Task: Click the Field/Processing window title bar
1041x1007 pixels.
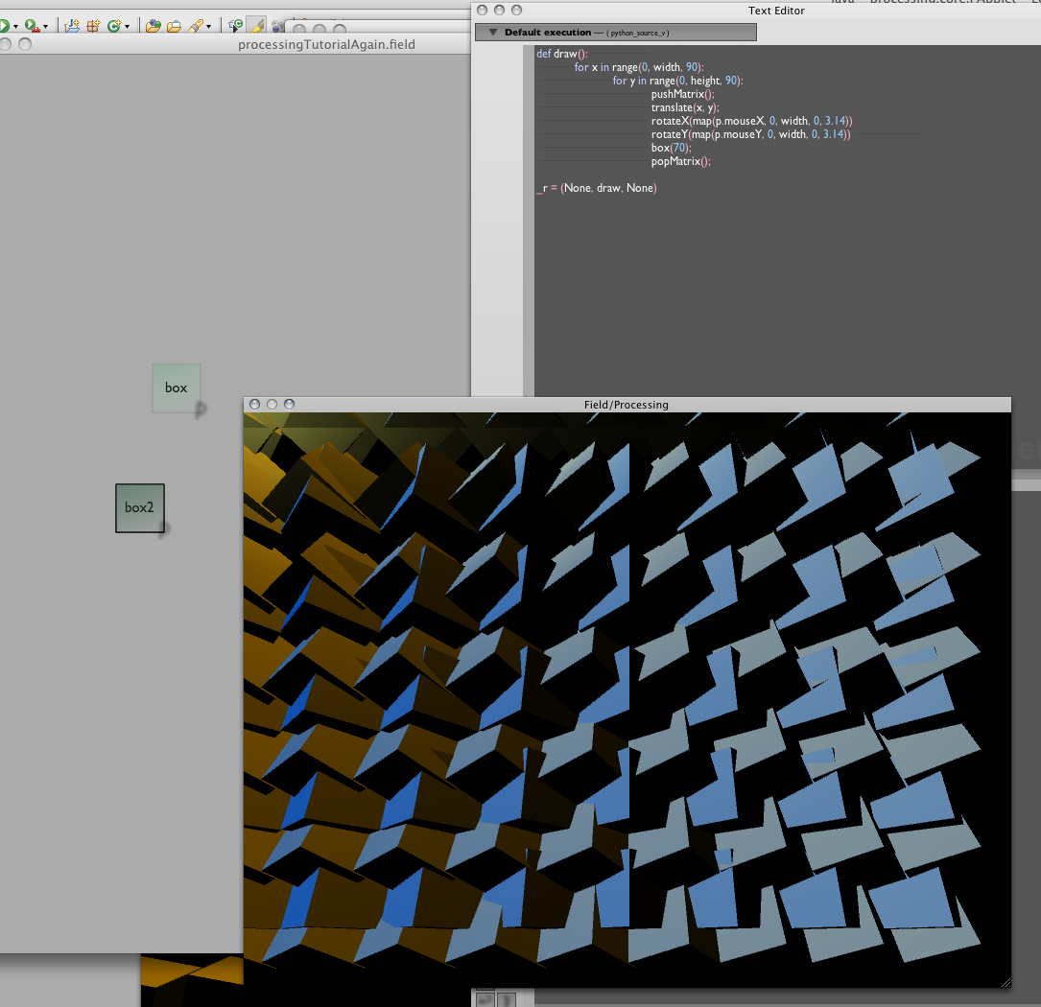Action: (x=626, y=405)
